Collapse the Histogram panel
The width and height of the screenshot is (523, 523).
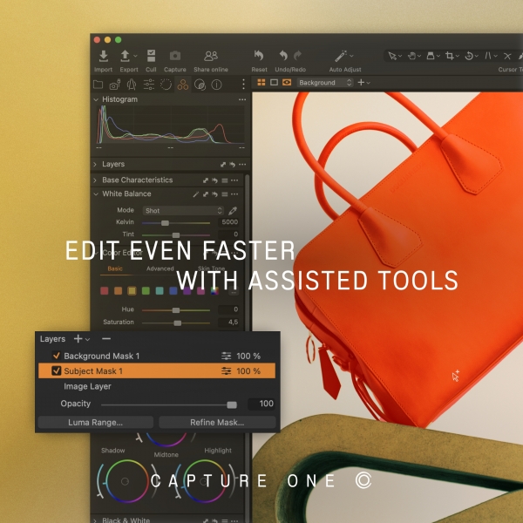(96, 99)
